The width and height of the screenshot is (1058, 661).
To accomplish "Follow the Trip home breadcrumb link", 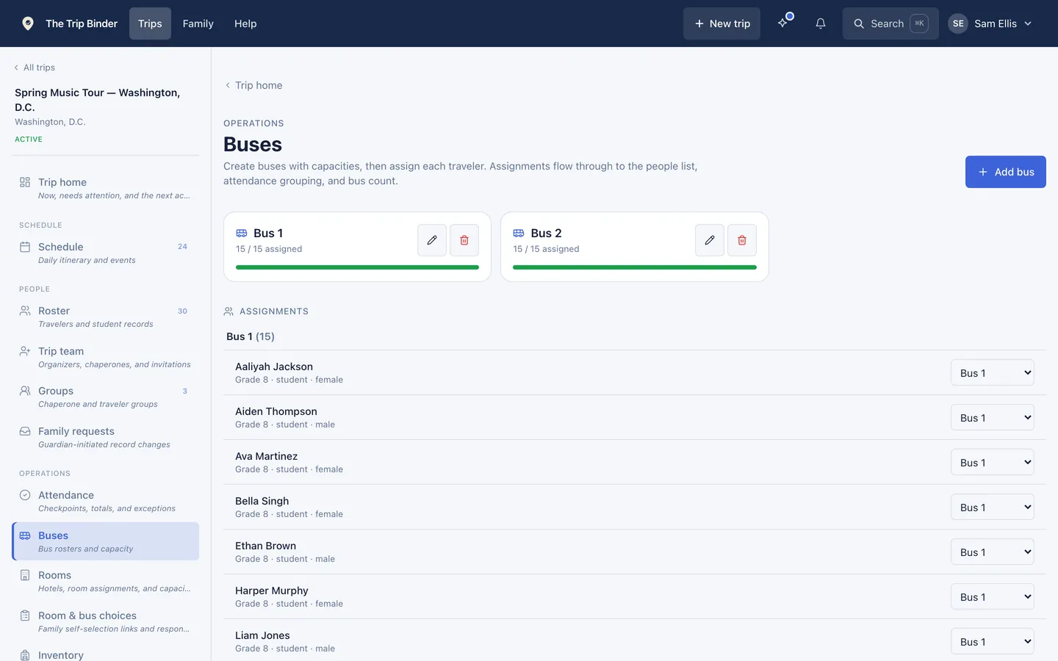I will pyautogui.click(x=253, y=85).
